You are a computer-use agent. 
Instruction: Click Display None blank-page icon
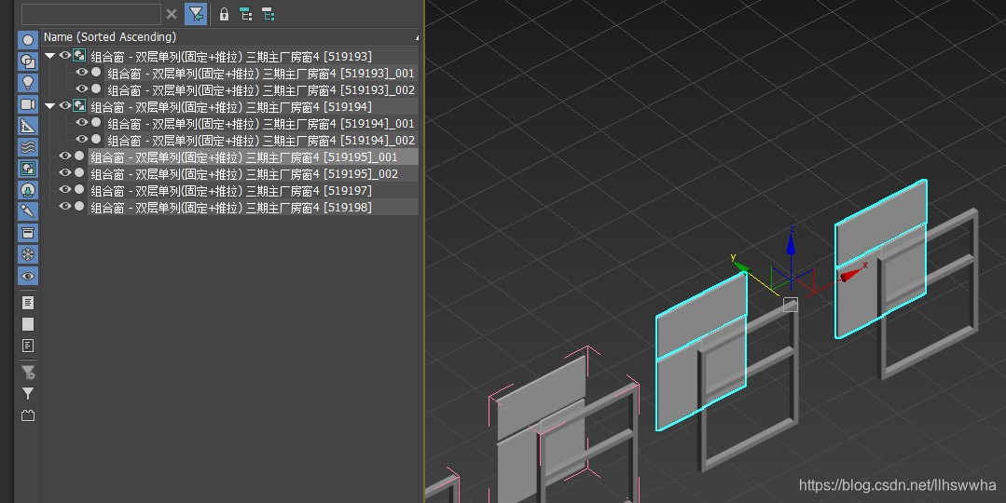(x=28, y=323)
